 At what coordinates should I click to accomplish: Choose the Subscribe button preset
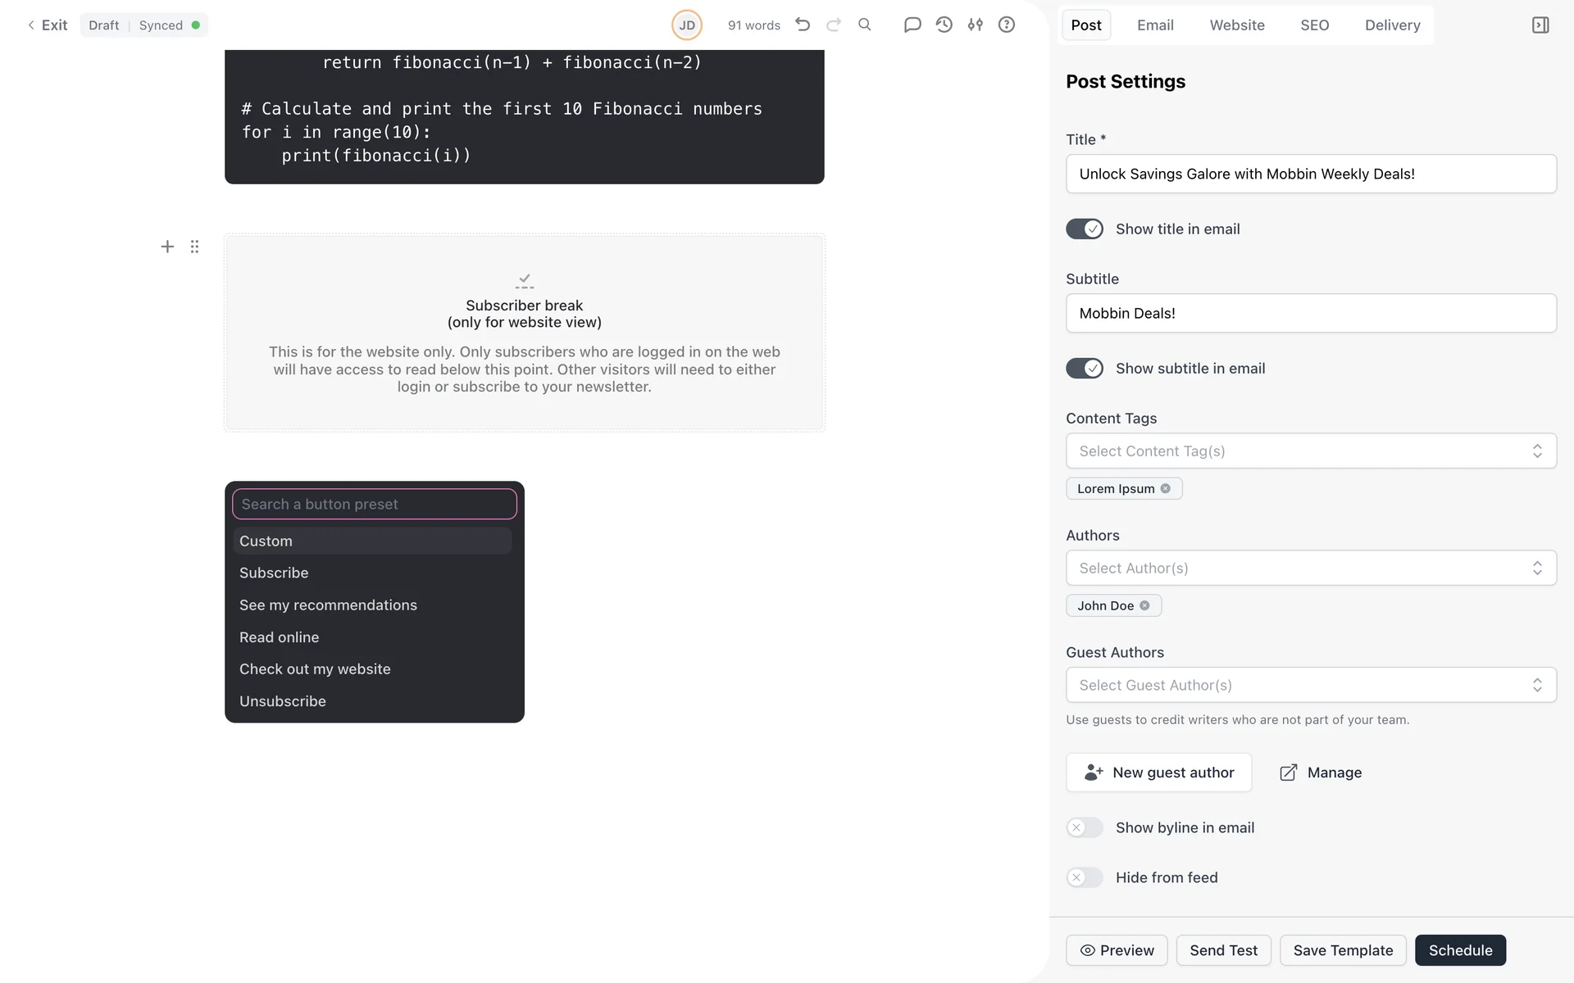(x=274, y=573)
